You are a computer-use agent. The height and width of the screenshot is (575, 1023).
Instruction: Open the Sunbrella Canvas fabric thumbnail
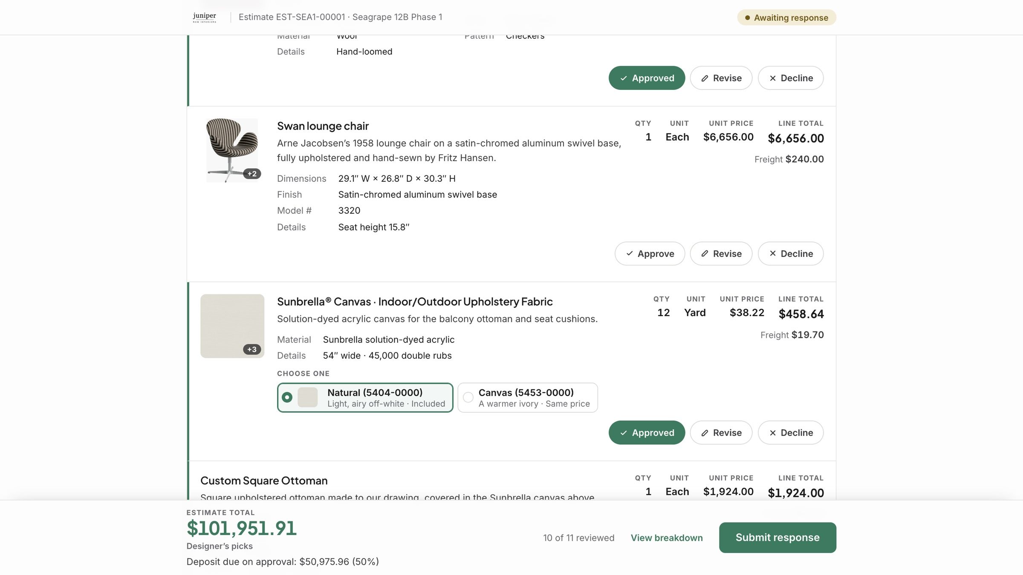coord(232,326)
